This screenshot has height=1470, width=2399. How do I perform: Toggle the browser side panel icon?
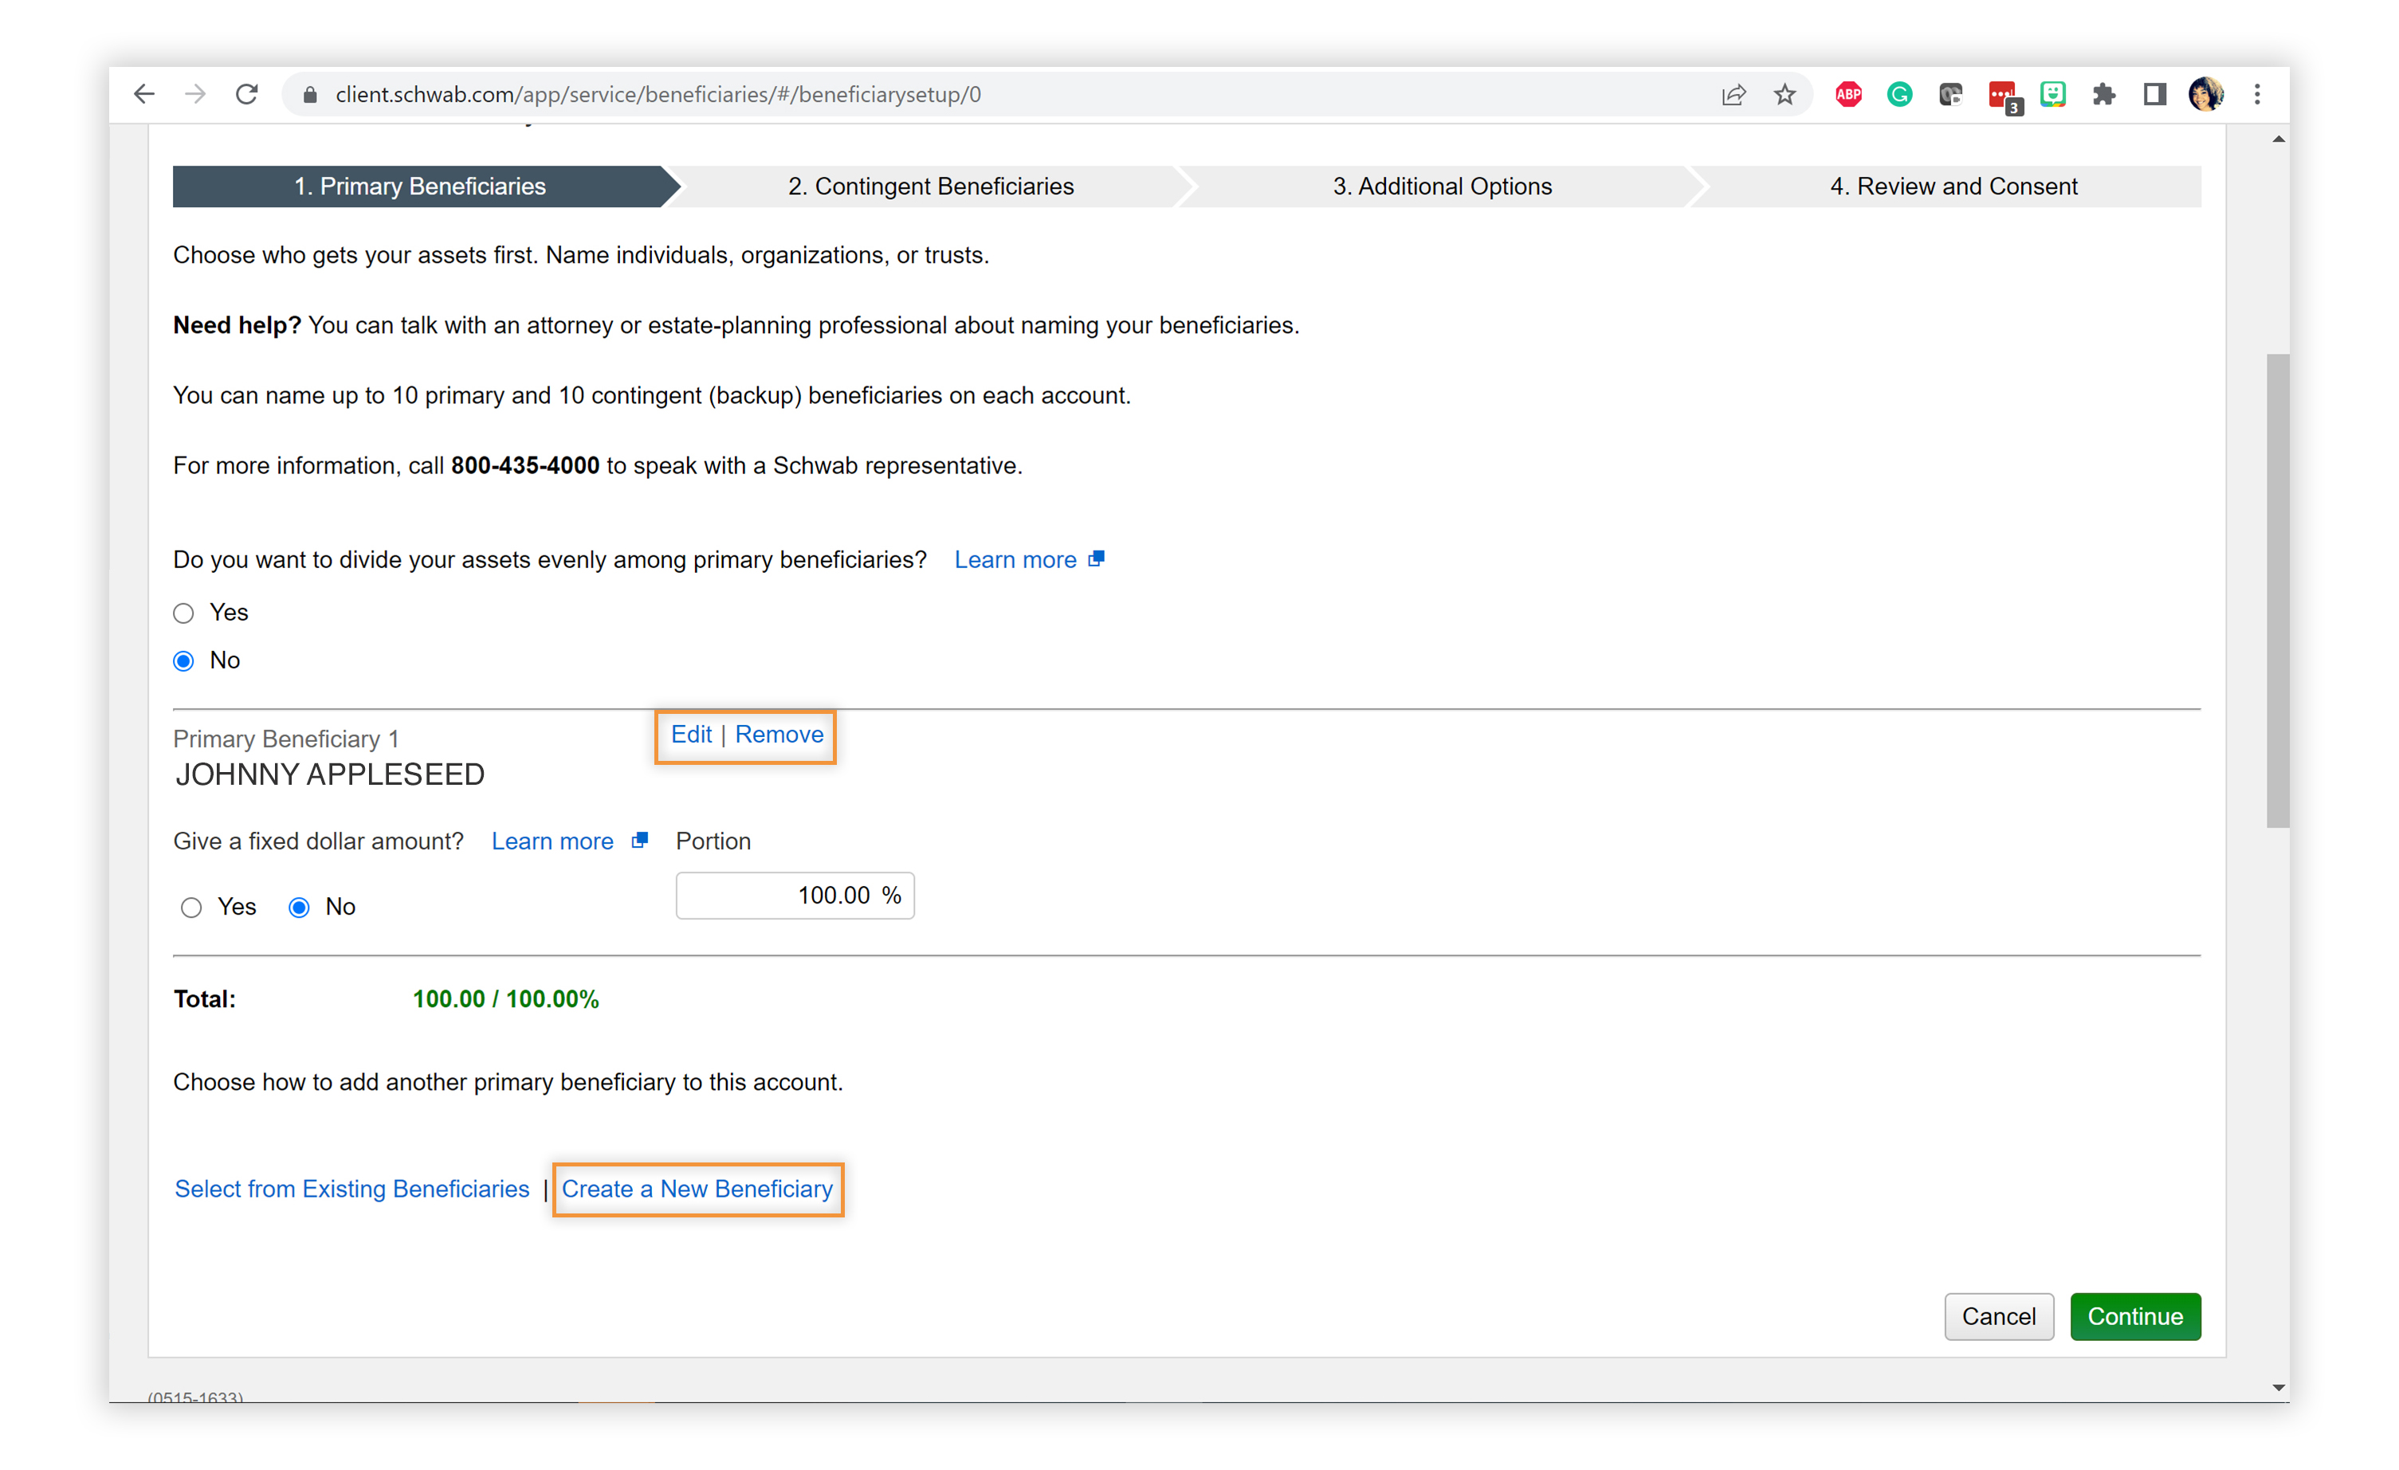click(x=2154, y=95)
